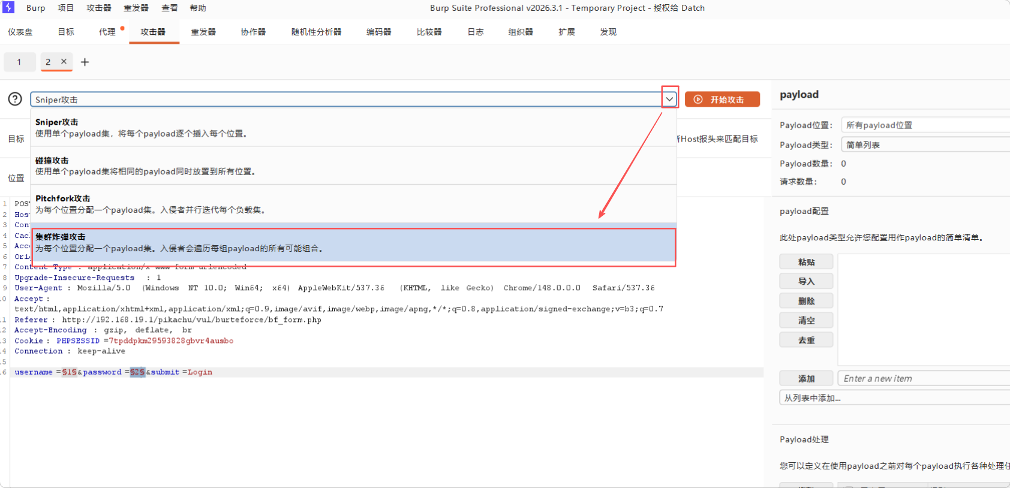
Task: Click the Connection keep-alive line
Action: coord(70,351)
